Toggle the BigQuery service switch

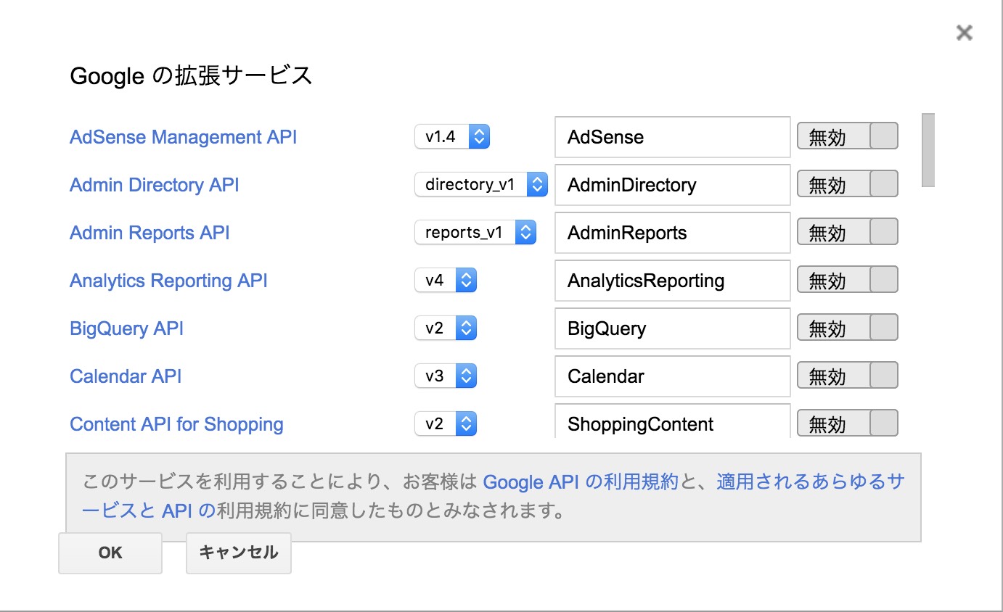pos(848,328)
